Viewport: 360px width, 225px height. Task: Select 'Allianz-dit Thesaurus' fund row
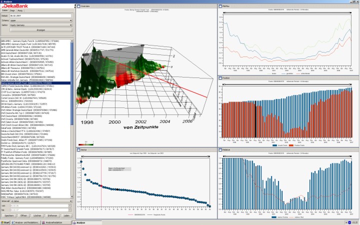[x=36, y=68]
